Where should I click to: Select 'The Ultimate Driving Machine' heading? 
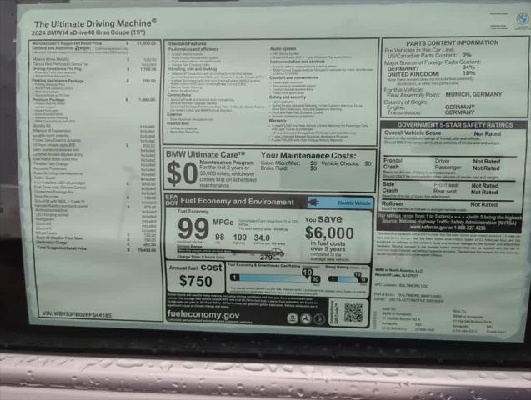(x=95, y=23)
